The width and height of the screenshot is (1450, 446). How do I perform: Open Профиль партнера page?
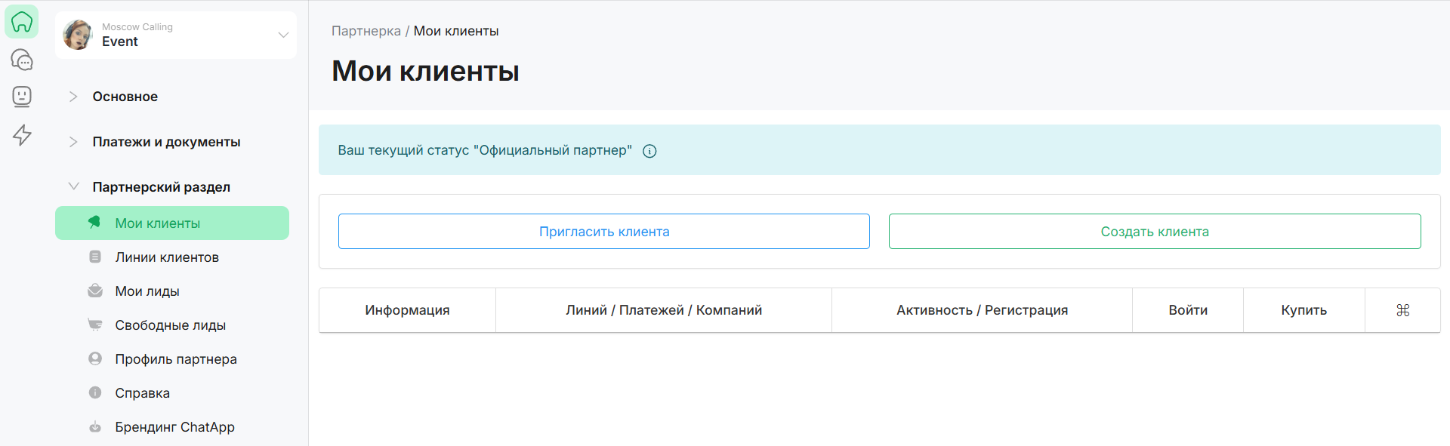click(176, 359)
